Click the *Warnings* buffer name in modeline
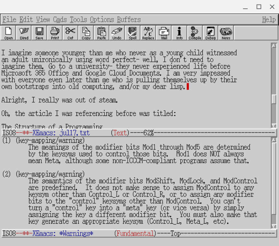This screenshot has height=246, width=279. coord(76,233)
